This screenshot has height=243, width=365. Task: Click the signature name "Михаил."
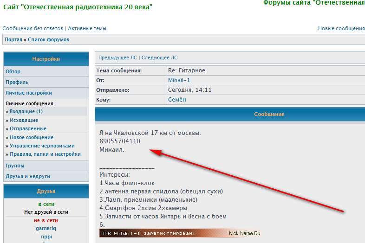[x=112, y=149]
